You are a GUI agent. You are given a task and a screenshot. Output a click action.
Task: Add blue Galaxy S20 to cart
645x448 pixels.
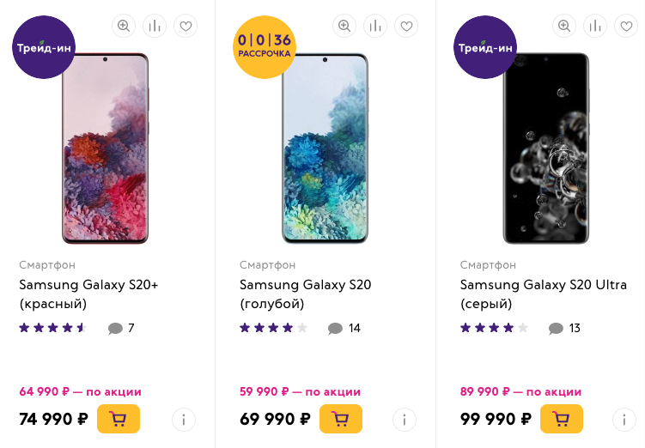(340, 419)
